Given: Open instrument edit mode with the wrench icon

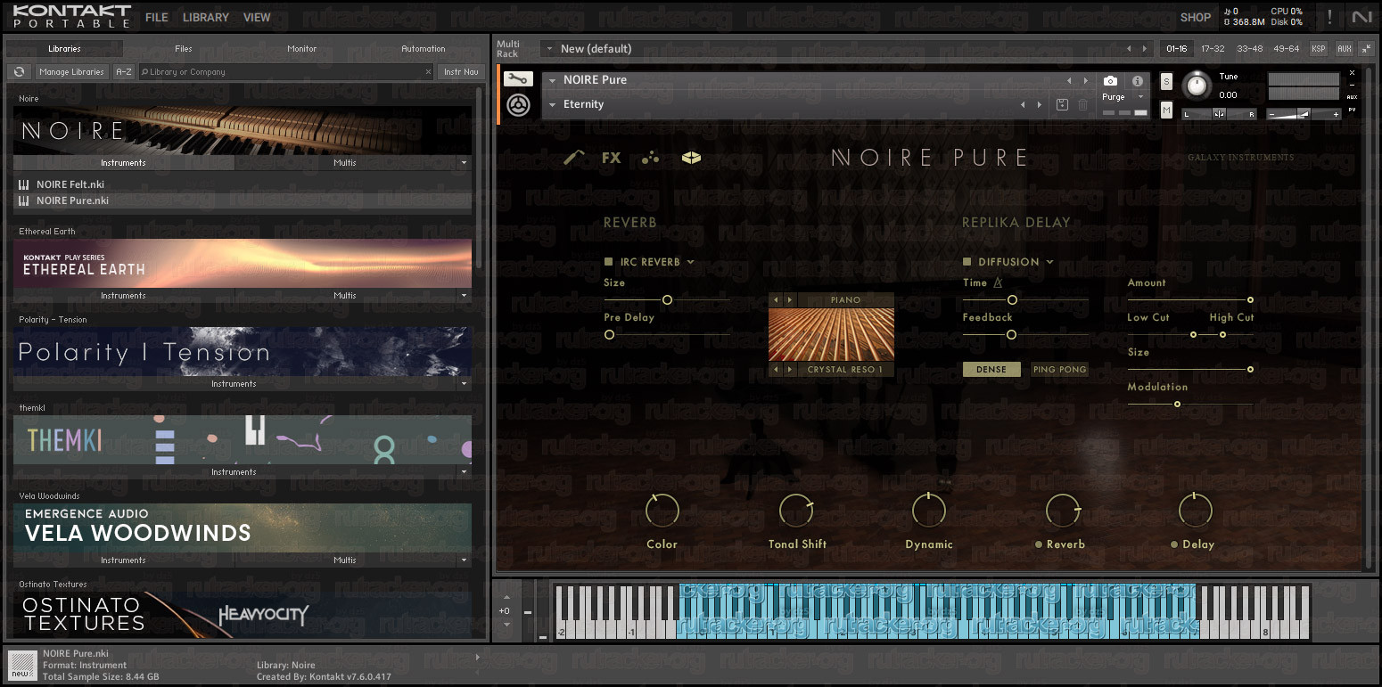Looking at the screenshot, I should pos(519,79).
